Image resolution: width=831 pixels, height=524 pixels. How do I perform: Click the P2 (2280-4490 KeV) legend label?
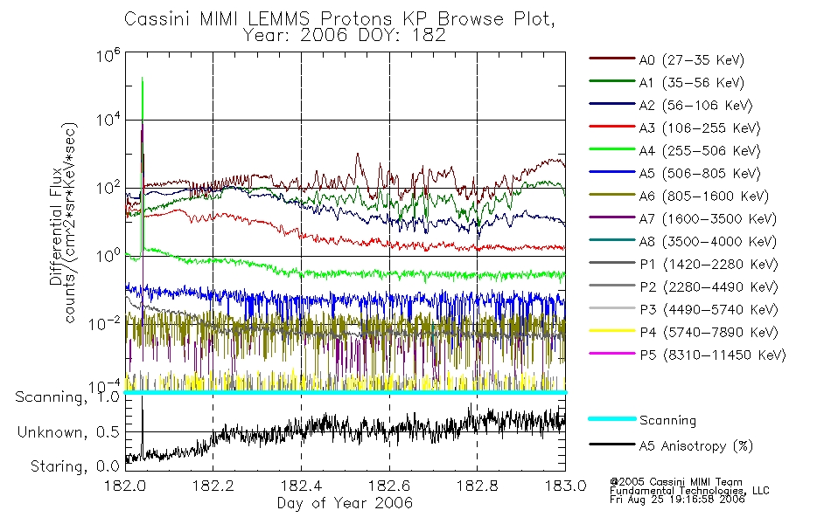pyautogui.click(x=709, y=286)
